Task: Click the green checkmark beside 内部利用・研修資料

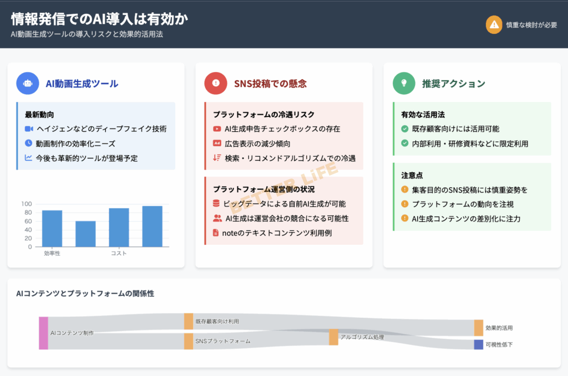Action: pyautogui.click(x=405, y=143)
